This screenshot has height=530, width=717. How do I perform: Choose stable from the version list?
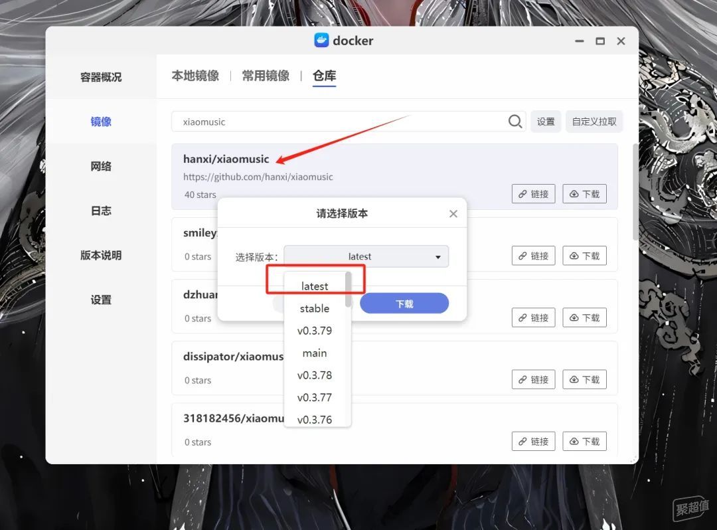click(x=315, y=309)
